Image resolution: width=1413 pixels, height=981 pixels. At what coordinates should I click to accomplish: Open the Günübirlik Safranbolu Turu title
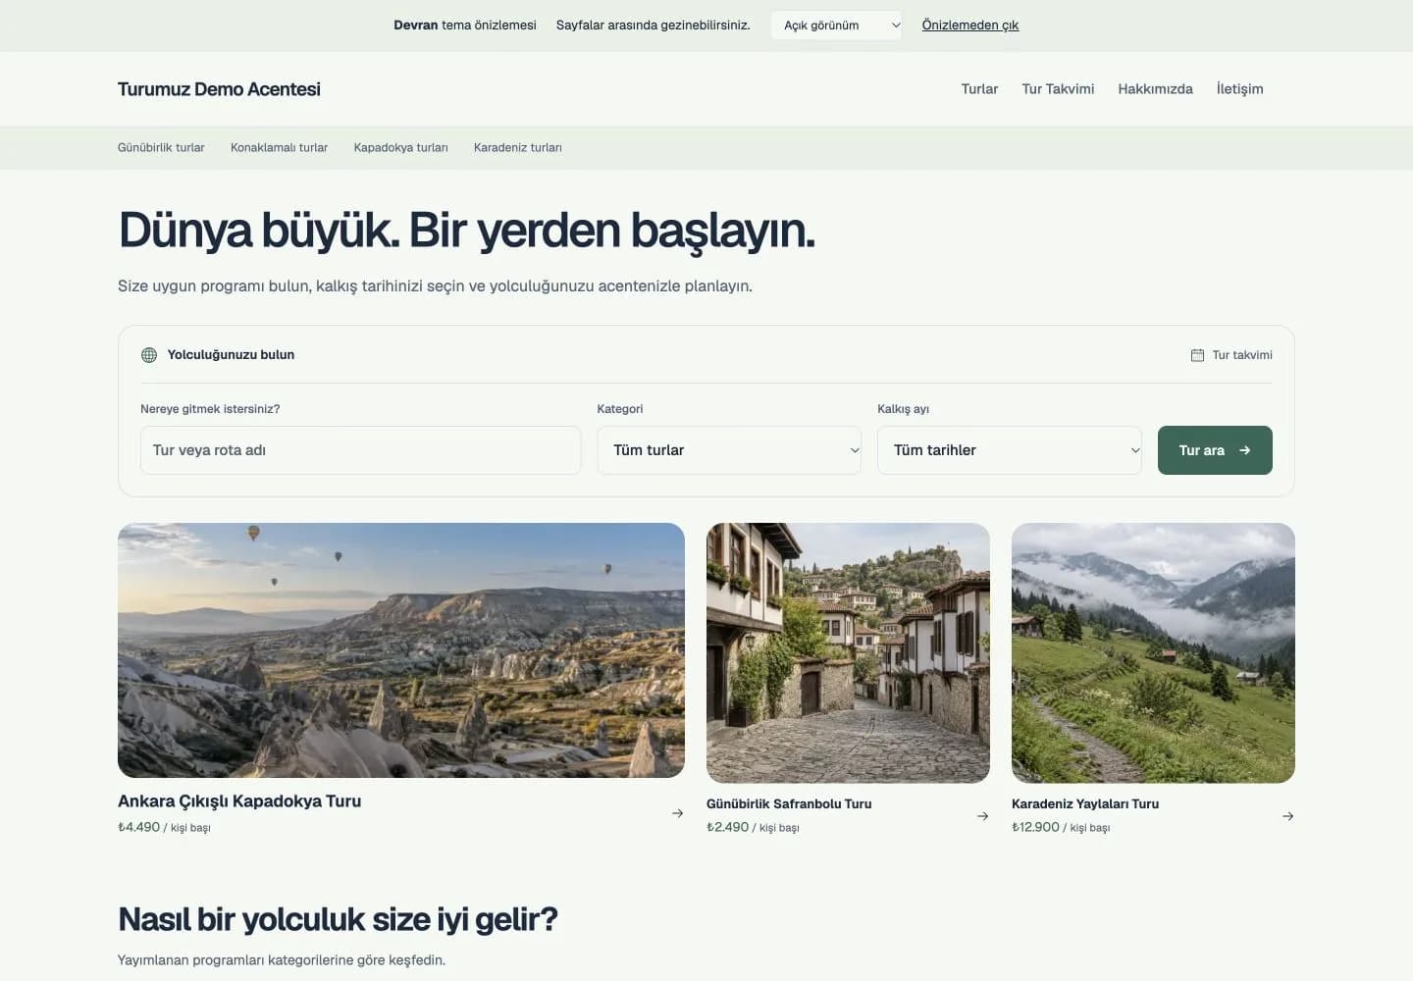(789, 803)
